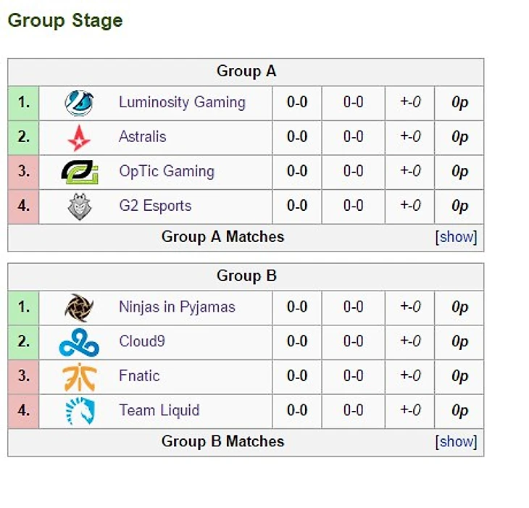Image resolution: width=529 pixels, height=508 pixels.
Task: Click the Astralis red star logo
Action: 79,138
